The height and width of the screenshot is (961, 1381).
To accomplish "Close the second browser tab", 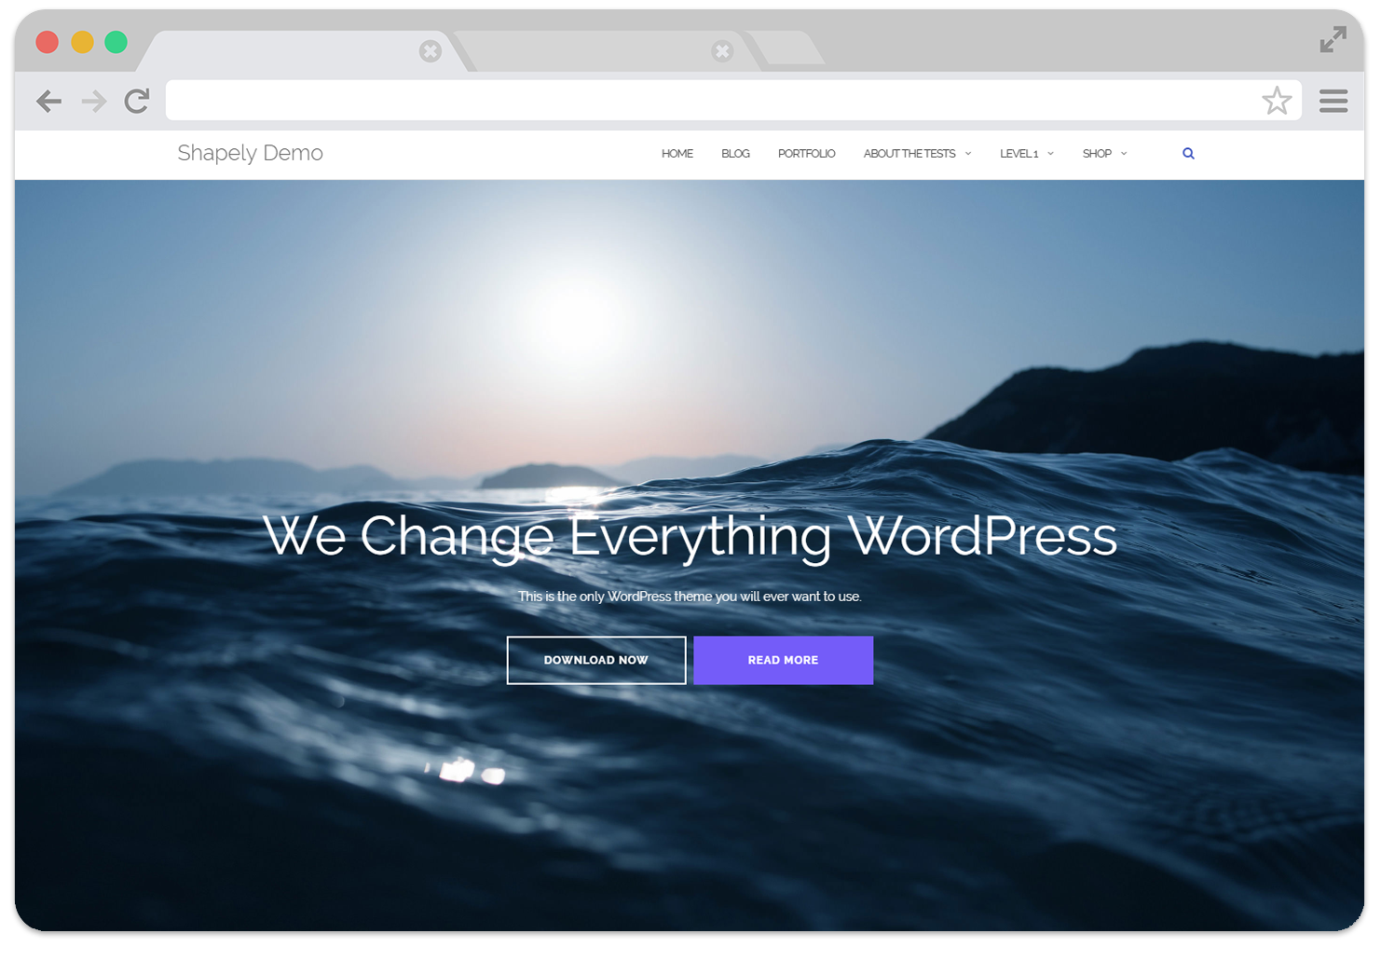I will pos(722,51).
